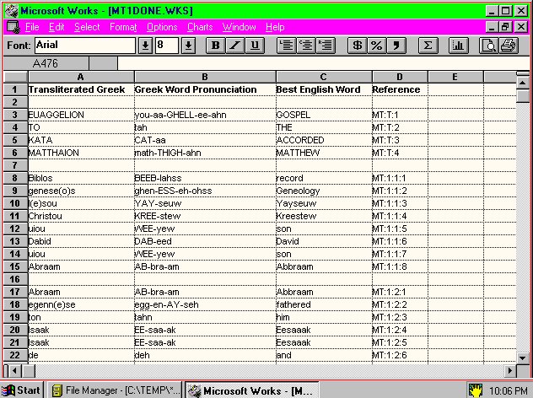Viewport: 533px width, 398px height.
Task: Click Microsoft Works taskbar button
Action: point(251,390)
